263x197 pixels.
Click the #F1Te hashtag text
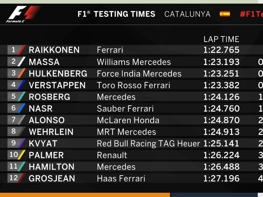pyautogui.click(x=251, y=14)
